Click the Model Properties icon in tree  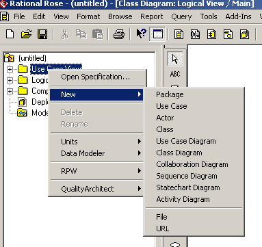[23, 113]
